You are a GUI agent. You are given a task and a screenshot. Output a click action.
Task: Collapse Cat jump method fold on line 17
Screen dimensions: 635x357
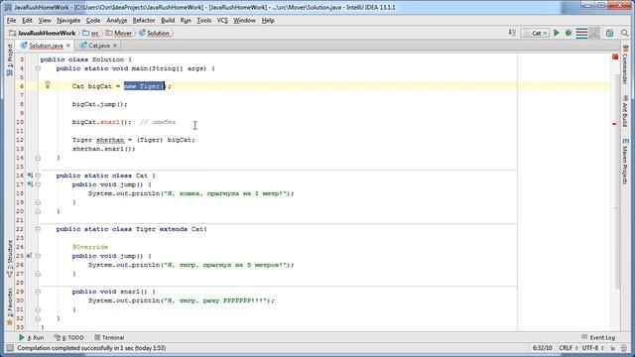38,184
